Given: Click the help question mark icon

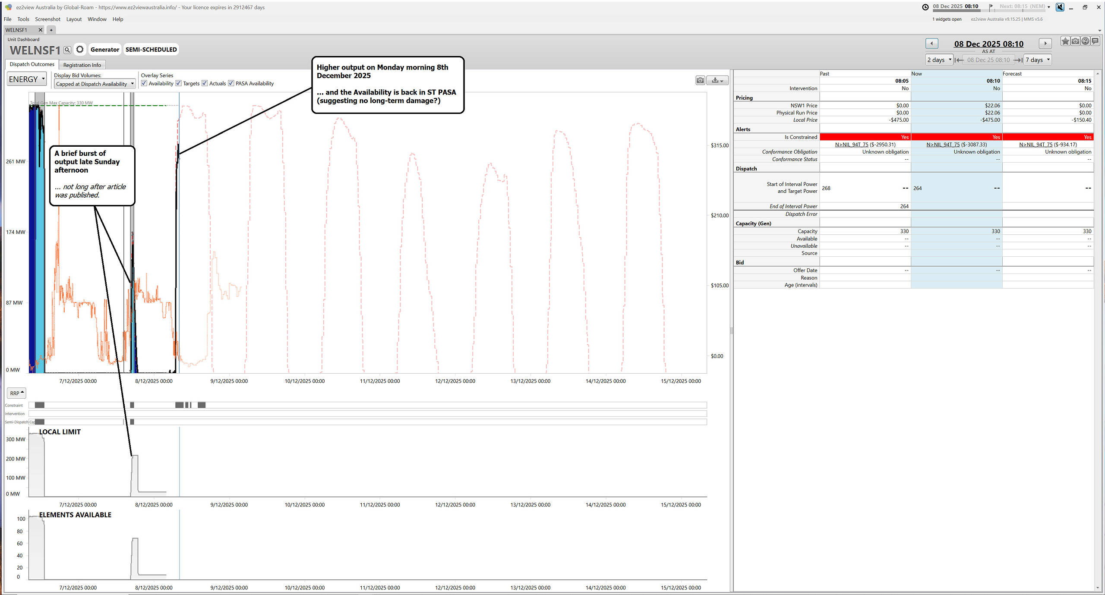Looking at the screenshot, I should pos(1085,41).
